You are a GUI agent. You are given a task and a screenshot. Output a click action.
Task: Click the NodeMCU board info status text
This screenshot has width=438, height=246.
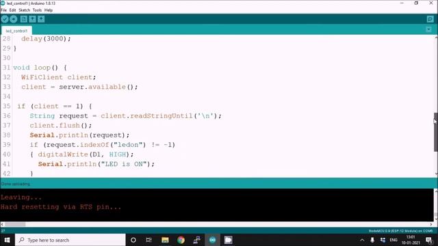(400, 231)
